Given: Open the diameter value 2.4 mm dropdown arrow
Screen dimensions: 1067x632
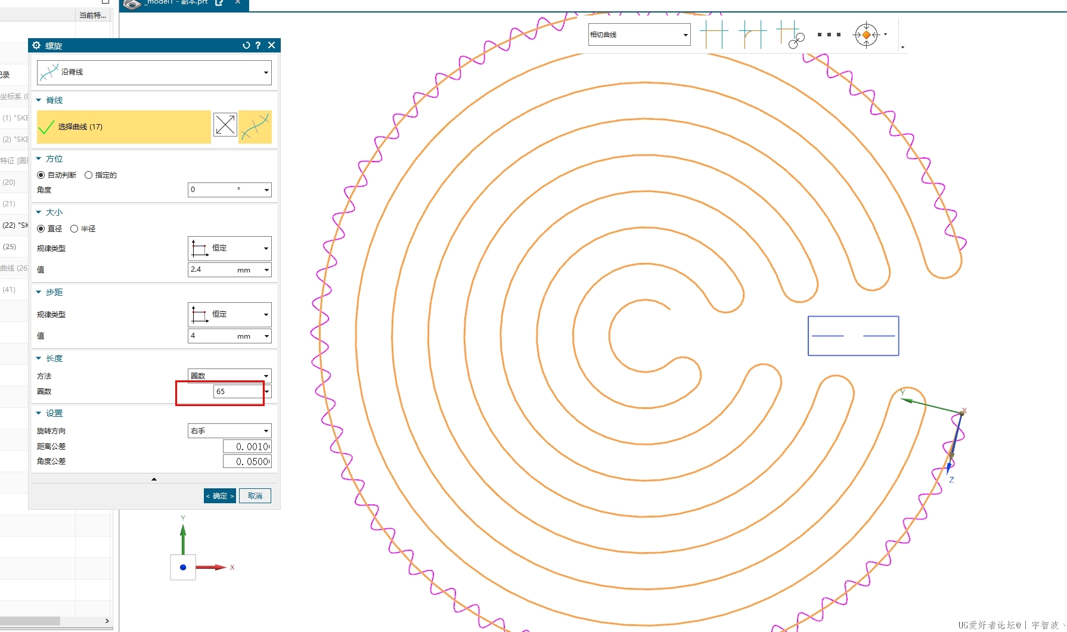Looking at the screenshot, I should click(266, 269).
